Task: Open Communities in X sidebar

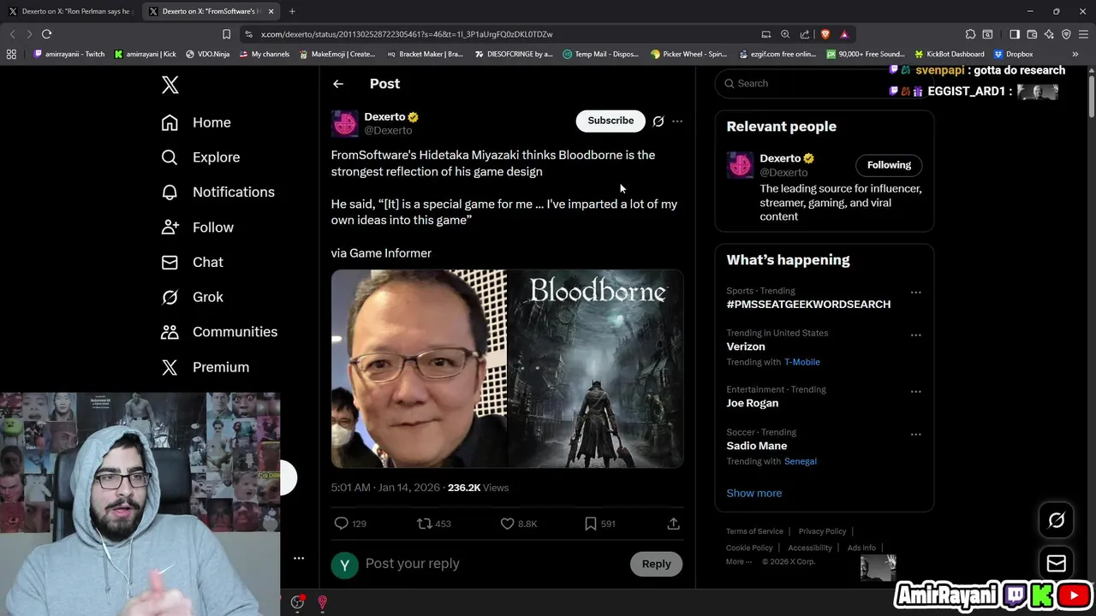Action: tap(219, 332)
